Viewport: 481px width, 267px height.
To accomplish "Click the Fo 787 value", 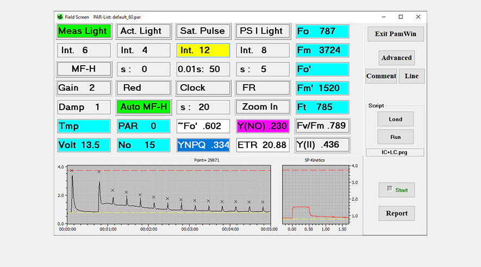I will tap(322, 31).
